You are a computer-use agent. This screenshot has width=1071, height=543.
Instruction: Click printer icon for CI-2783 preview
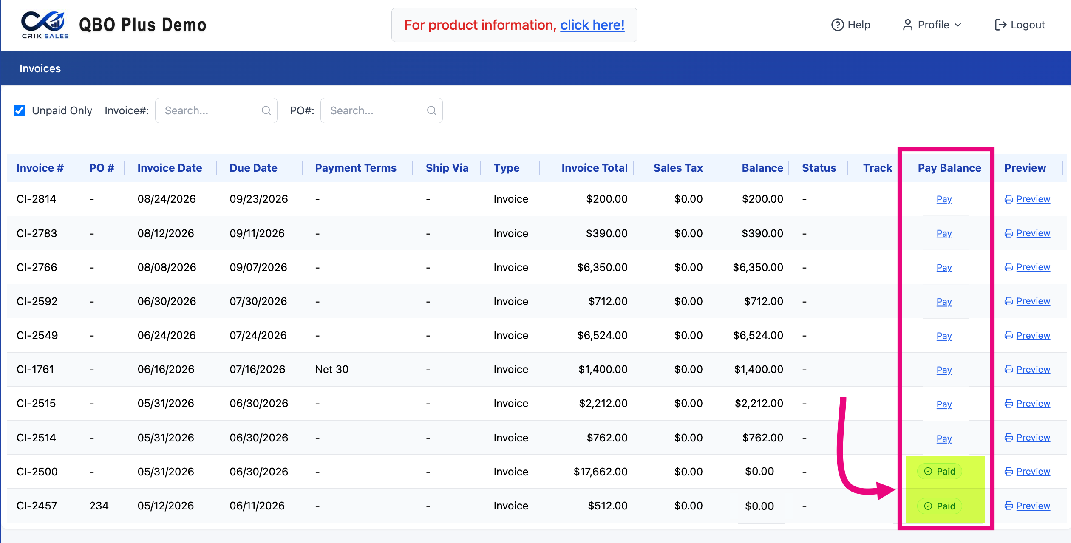(1009, 233)
